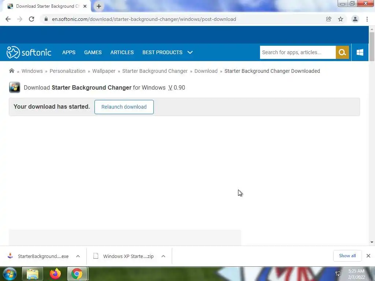
Task: Click Starter Background Changer Downloaded breadcrumb text
Action: point(272,71)
